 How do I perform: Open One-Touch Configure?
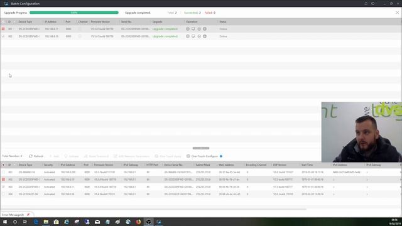click(202, 156)
